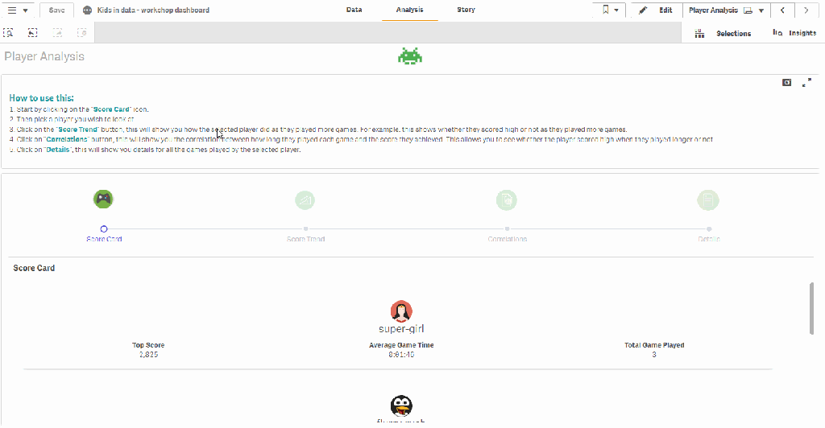Go to the next sheet
Viewport: 825px width, 428px height.
click(x=806, y=10)
